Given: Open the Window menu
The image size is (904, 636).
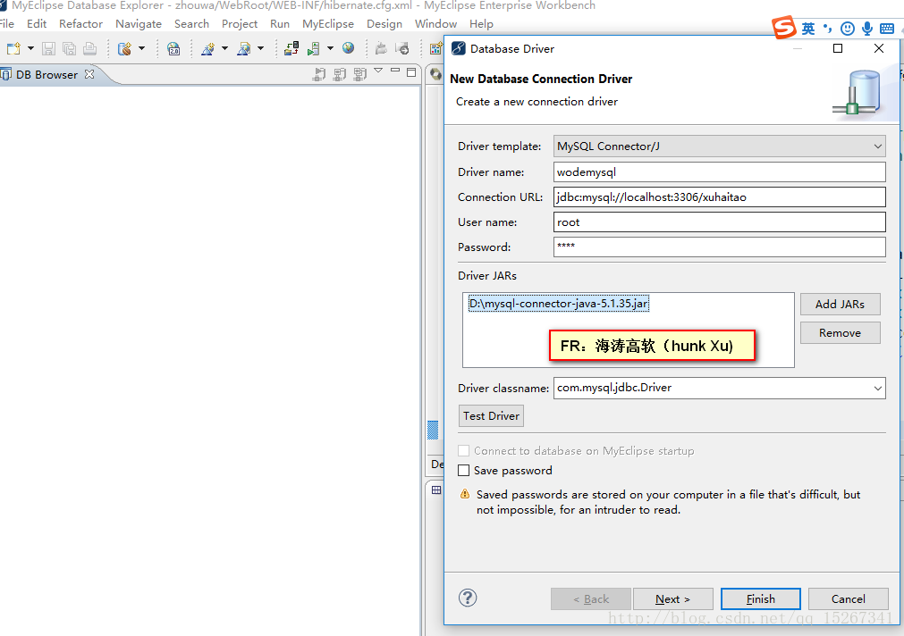Looking at the screenshot, I should (x=435, y=23).
